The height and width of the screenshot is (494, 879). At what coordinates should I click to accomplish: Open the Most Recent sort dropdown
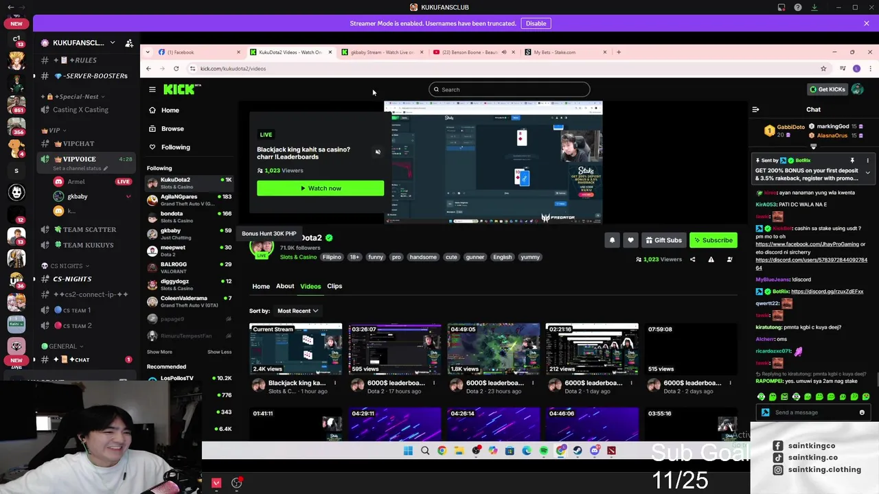tap(297, 311)
